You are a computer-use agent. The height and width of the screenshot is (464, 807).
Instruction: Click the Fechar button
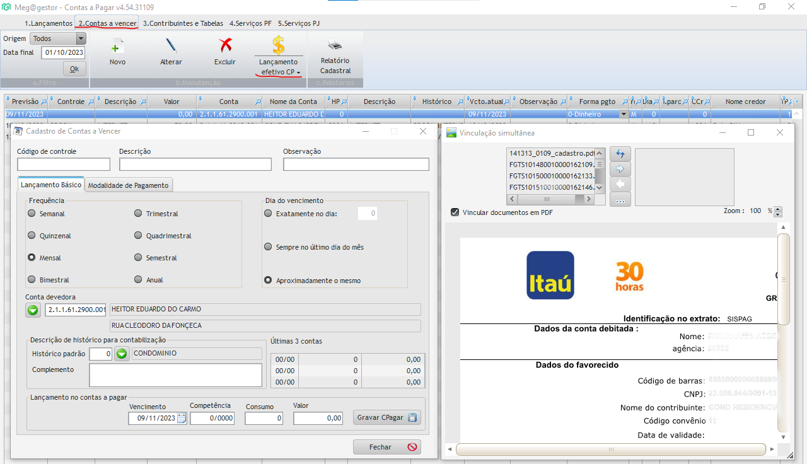[x=386, y=447]
